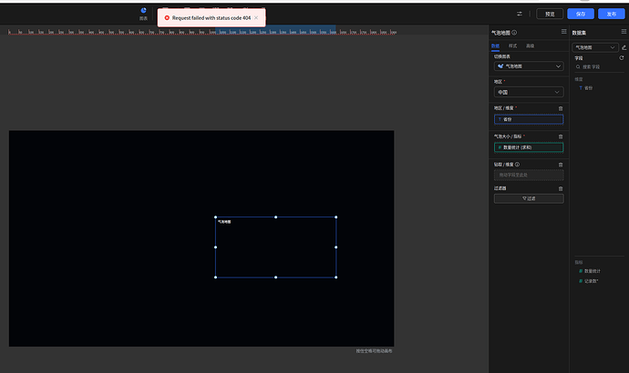
Task: Click the 预览 preview button
Action: point(550,14)
